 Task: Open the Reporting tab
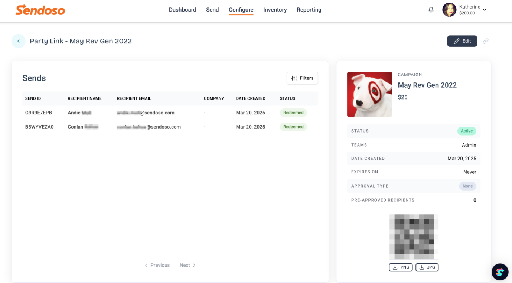309,10
